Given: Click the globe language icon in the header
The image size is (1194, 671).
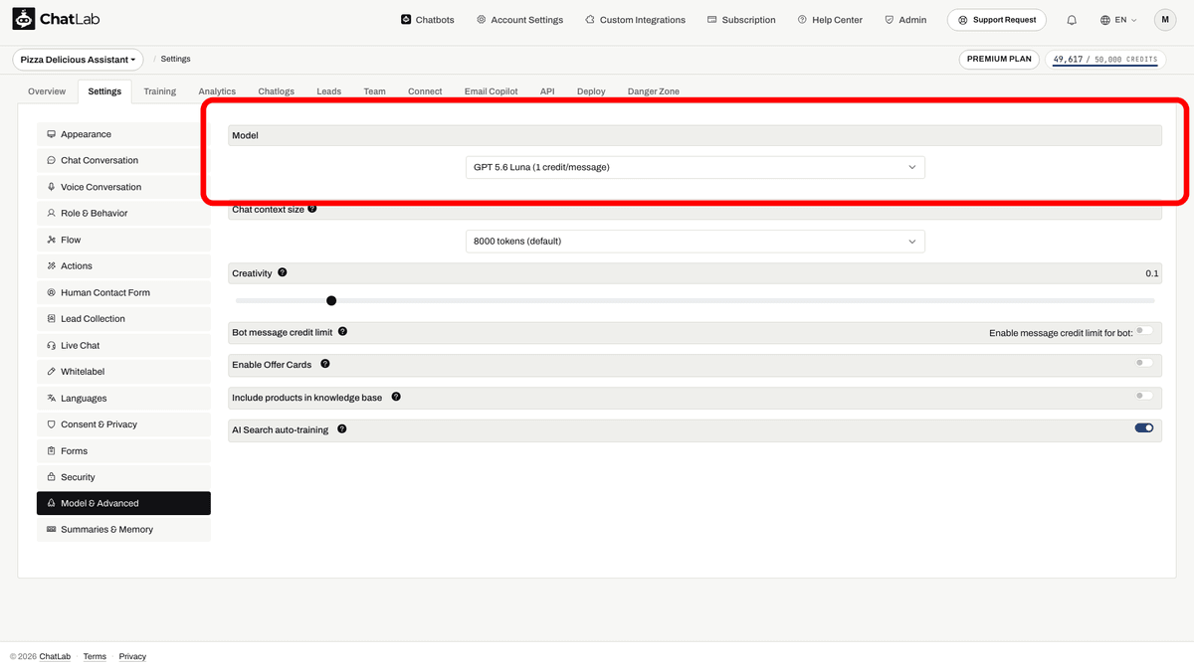Looking at the screenshot, I should pyautogui.click(x=1105, y=20).
